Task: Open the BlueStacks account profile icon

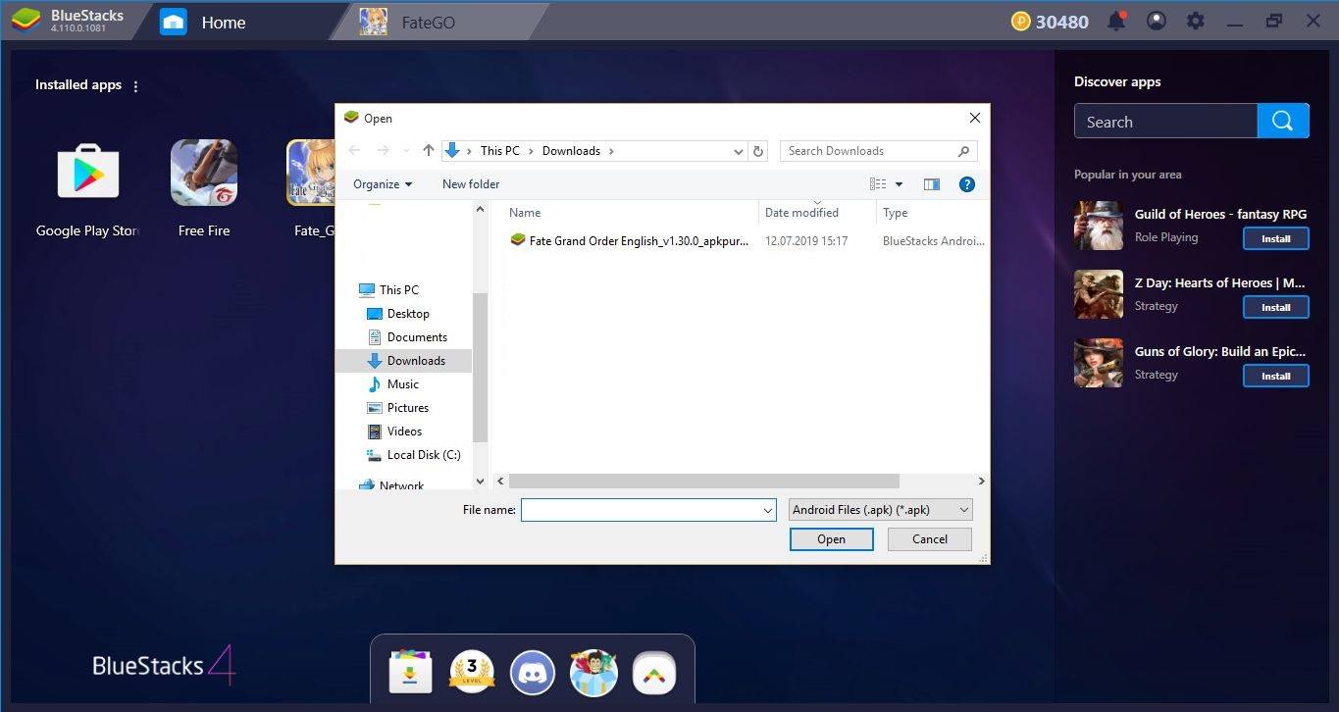Action: (1157, 21)
